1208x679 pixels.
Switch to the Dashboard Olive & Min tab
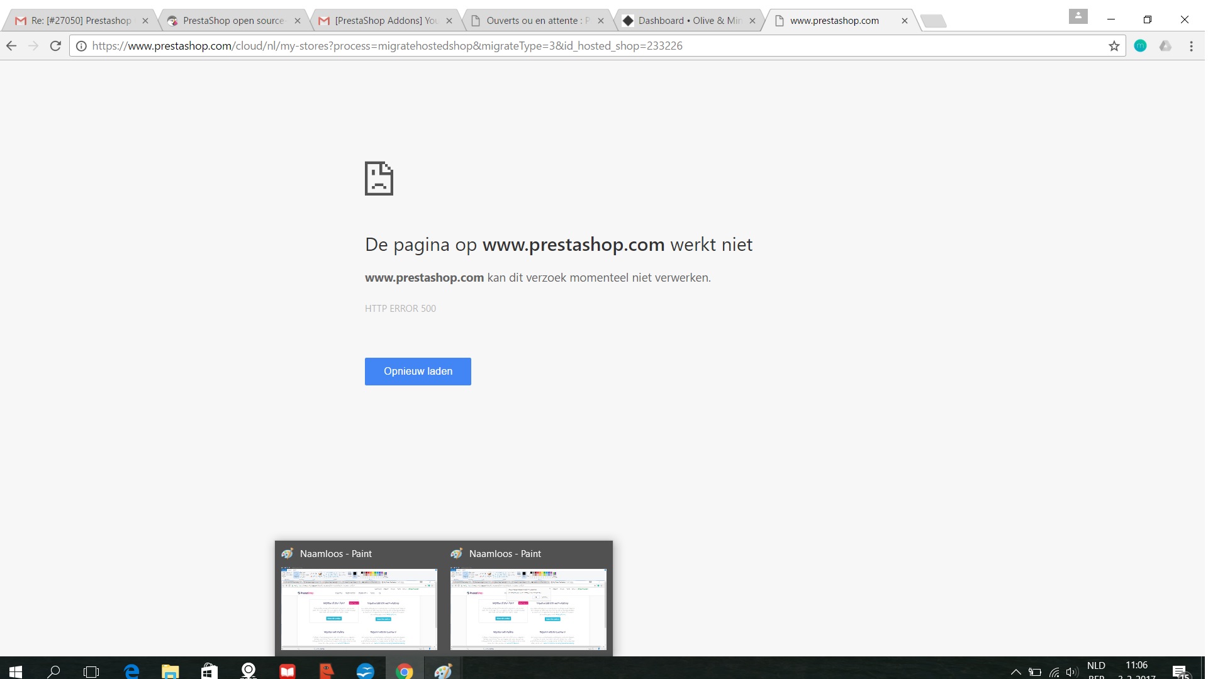[x=688, y=21]
